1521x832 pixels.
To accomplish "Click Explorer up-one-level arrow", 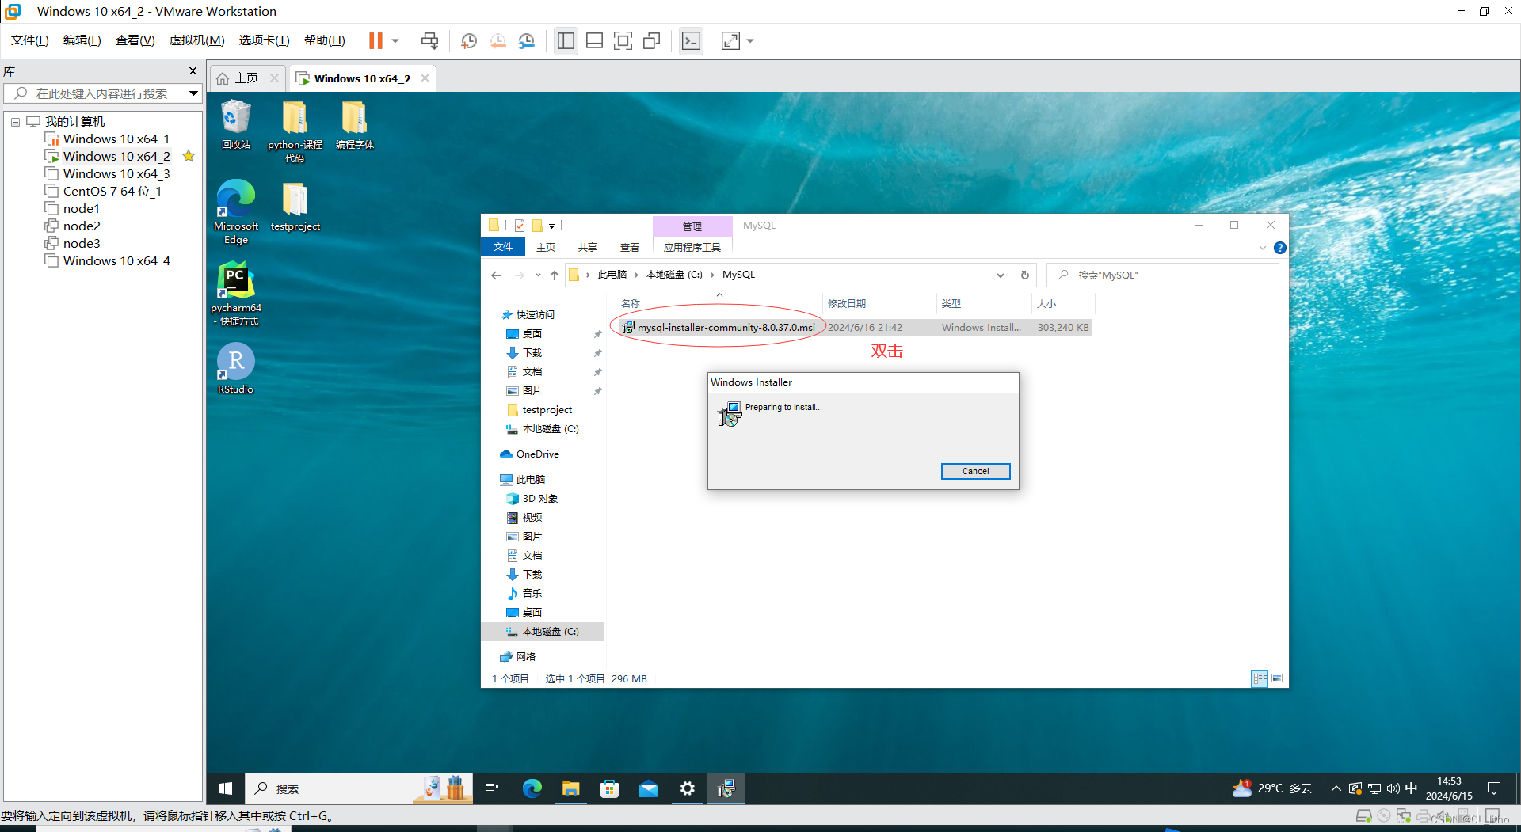I will point(555,275).
